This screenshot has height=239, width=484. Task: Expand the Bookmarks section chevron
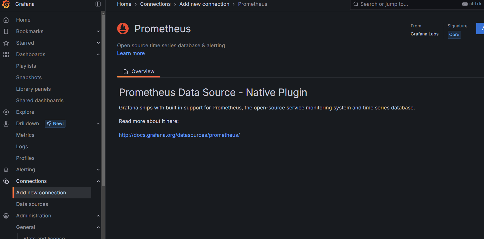(x=98, y=31)
